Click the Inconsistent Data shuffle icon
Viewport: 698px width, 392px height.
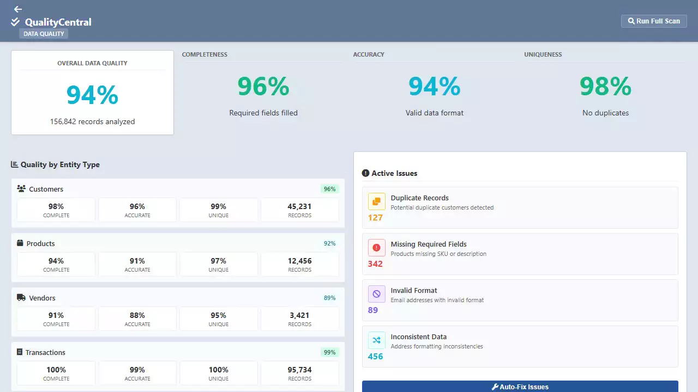(376, 340)
